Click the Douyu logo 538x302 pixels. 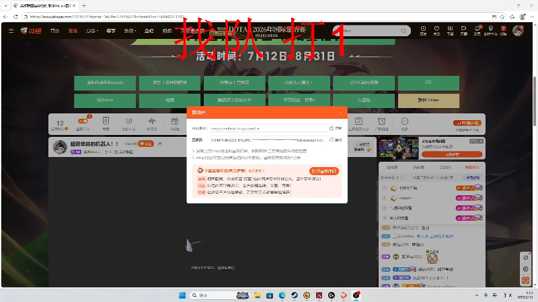(x=31, y=31)
